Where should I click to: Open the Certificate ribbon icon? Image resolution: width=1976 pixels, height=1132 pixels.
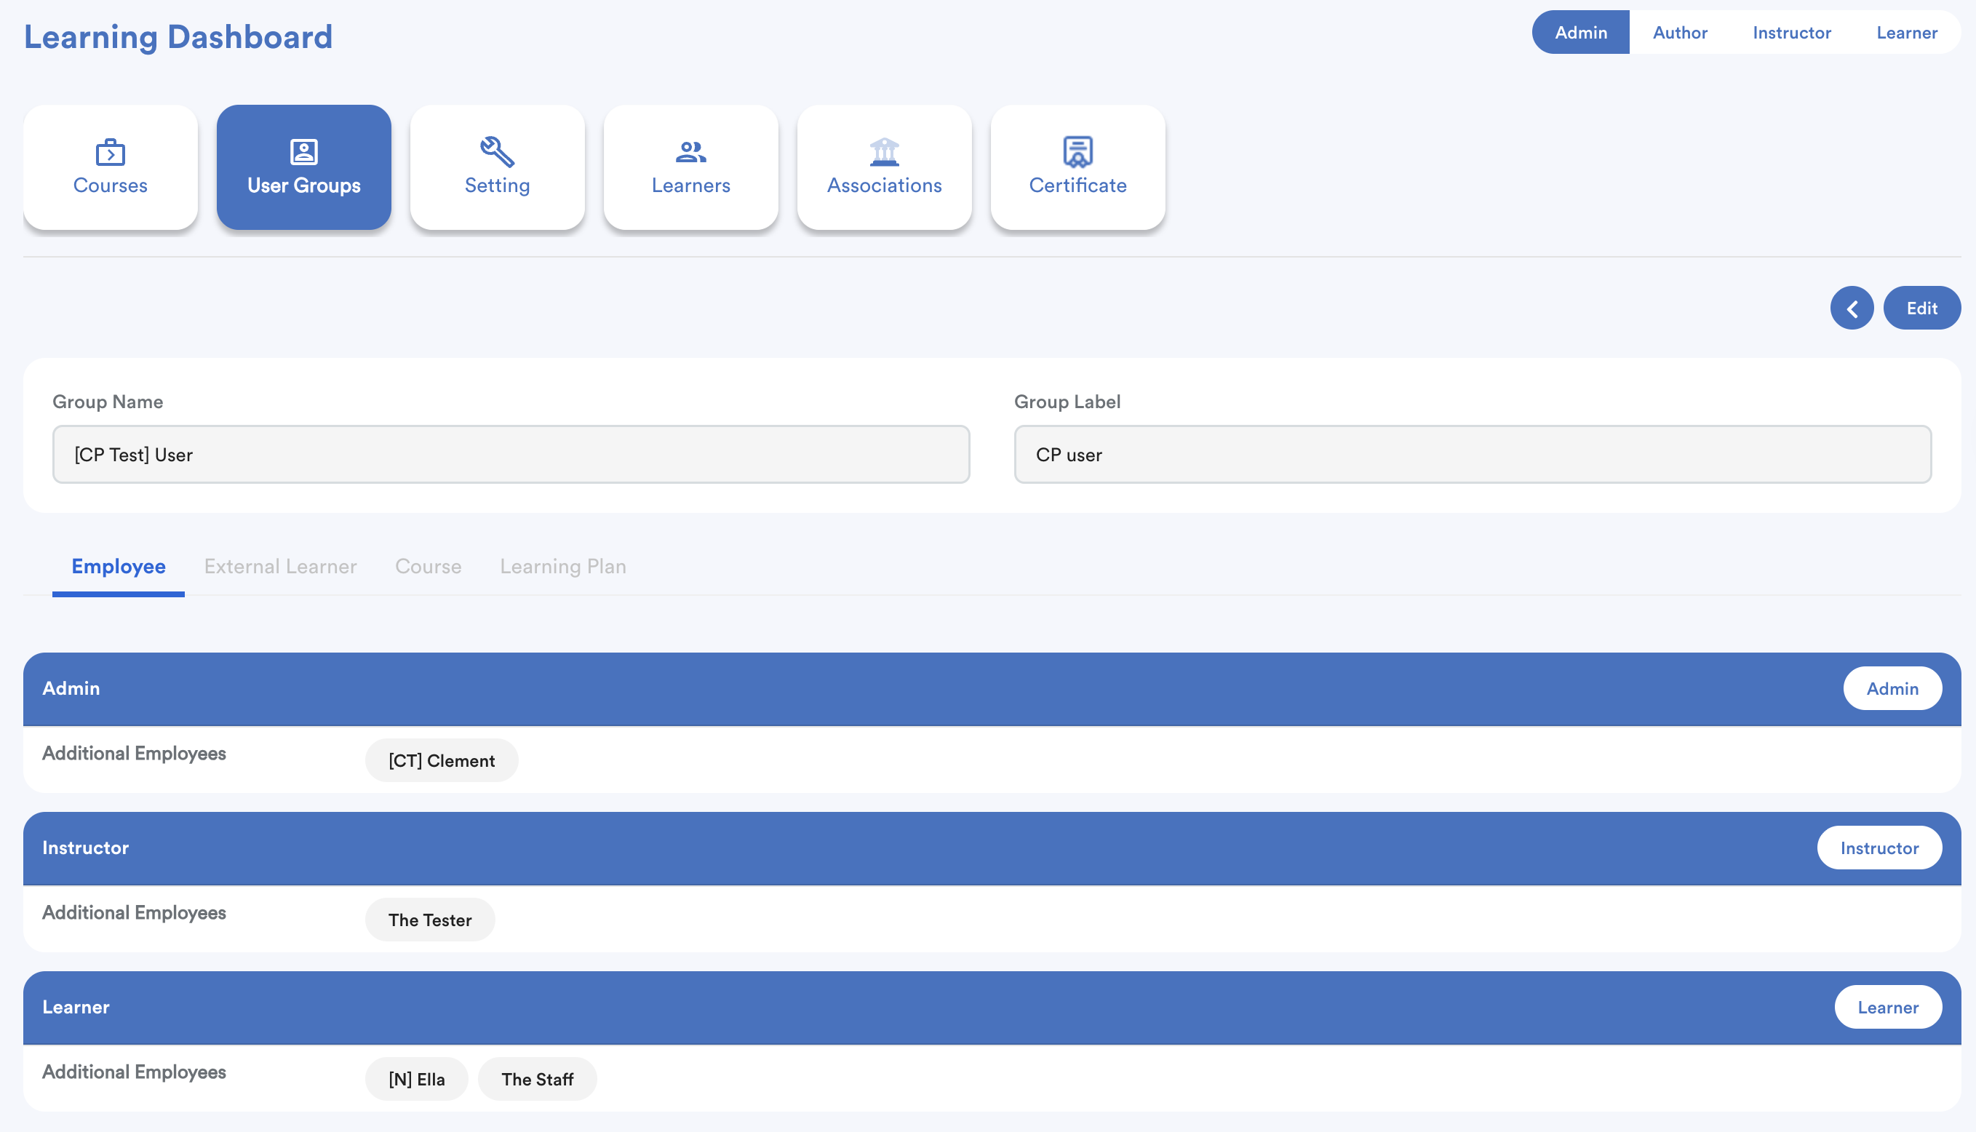coord(1077,152)
